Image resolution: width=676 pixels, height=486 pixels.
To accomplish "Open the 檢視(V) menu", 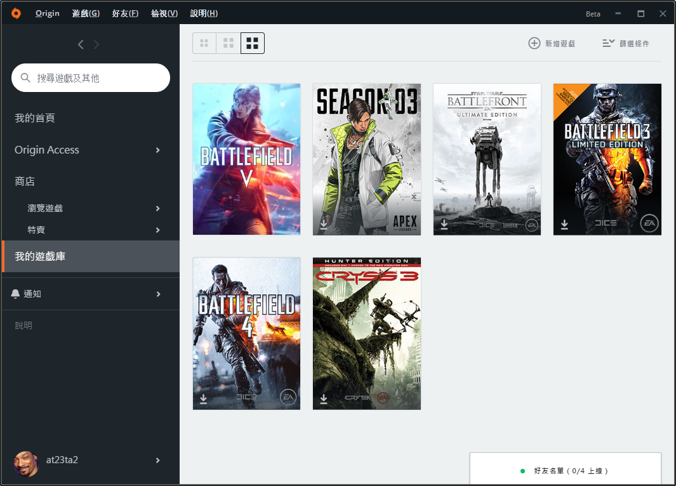I will coord(164,13).
